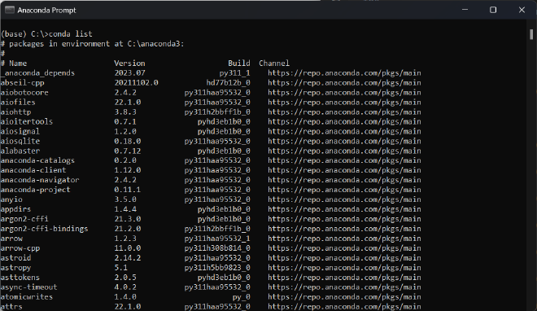537x311 pixels.
Task: Click channel URL in the asttokens row
Action: tap(344, 278)
